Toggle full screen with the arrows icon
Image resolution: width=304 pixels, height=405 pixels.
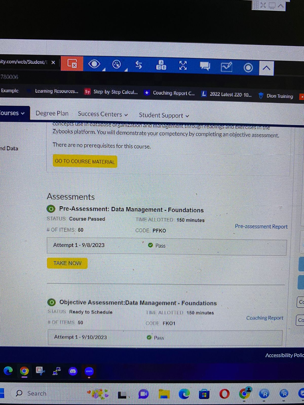click(183, 66)
